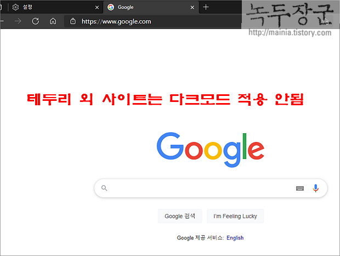Image resolution: width=340 pixels, height=256 pixels.
Task: Click the gear icon on 설정 tab
Action: [x=15, y=7]
